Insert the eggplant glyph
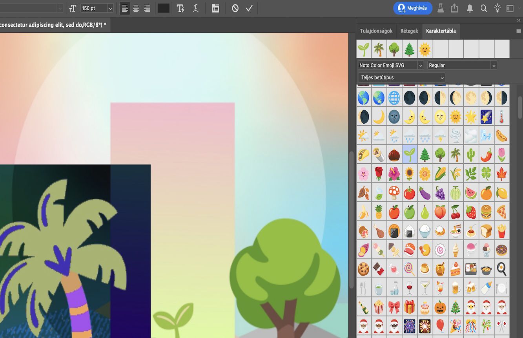 [x=425, y=193]
